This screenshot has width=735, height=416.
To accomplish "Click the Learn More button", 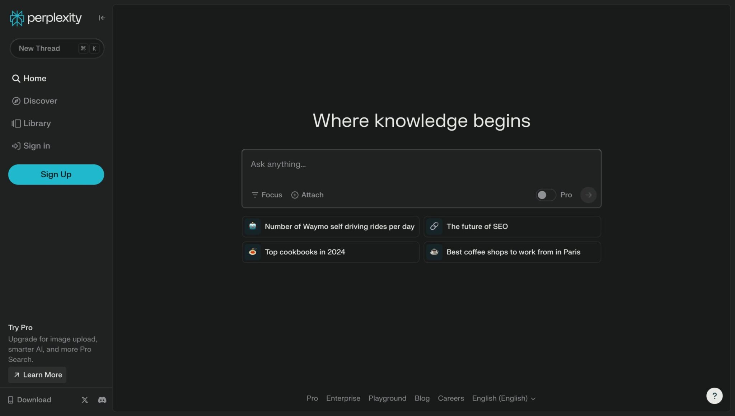I will click(x=37, y=375).
